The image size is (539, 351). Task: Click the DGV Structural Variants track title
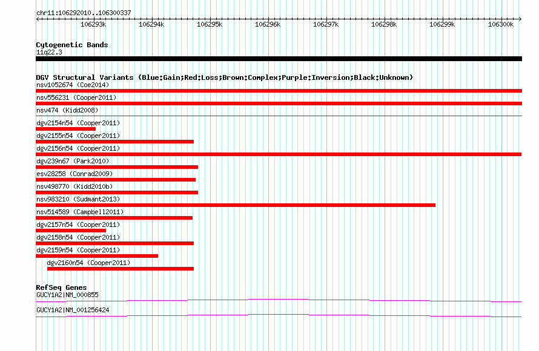pyautogui.click(x=224, y=77)
